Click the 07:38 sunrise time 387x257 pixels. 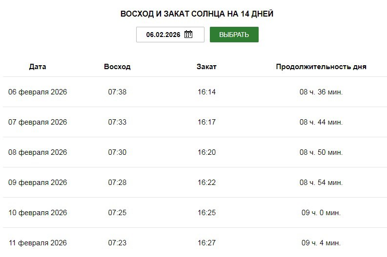click(x=117, y=92)
